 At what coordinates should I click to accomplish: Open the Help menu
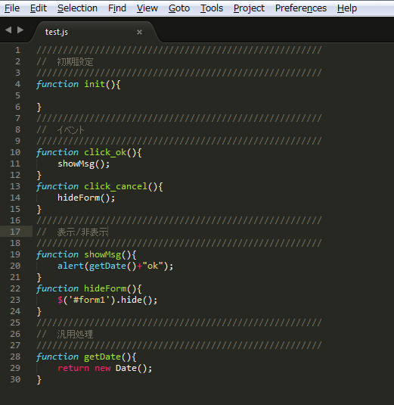pos(347,8)
